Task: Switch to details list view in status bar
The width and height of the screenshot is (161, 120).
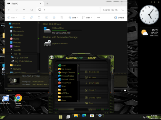Action: pyautogui.click(x=122, y=90)
